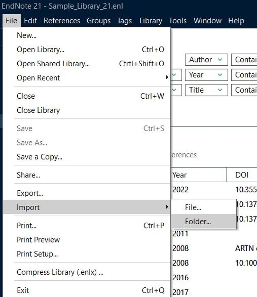257x297 pixels.
Task: Open the partly hidden dropdown left of Title field
Action: pos(176,90)
